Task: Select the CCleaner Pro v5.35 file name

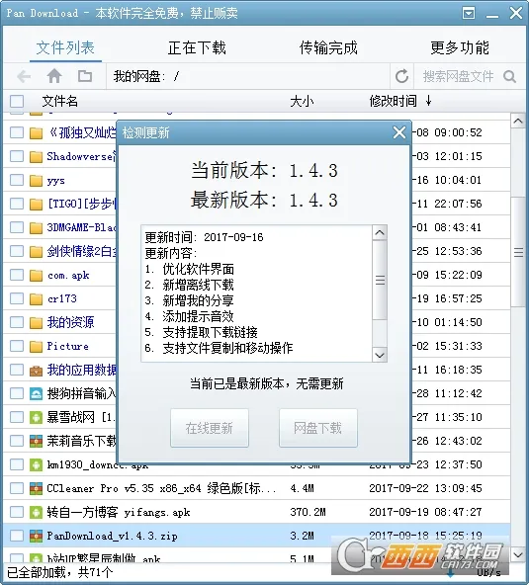Action: tap(161, 488)
